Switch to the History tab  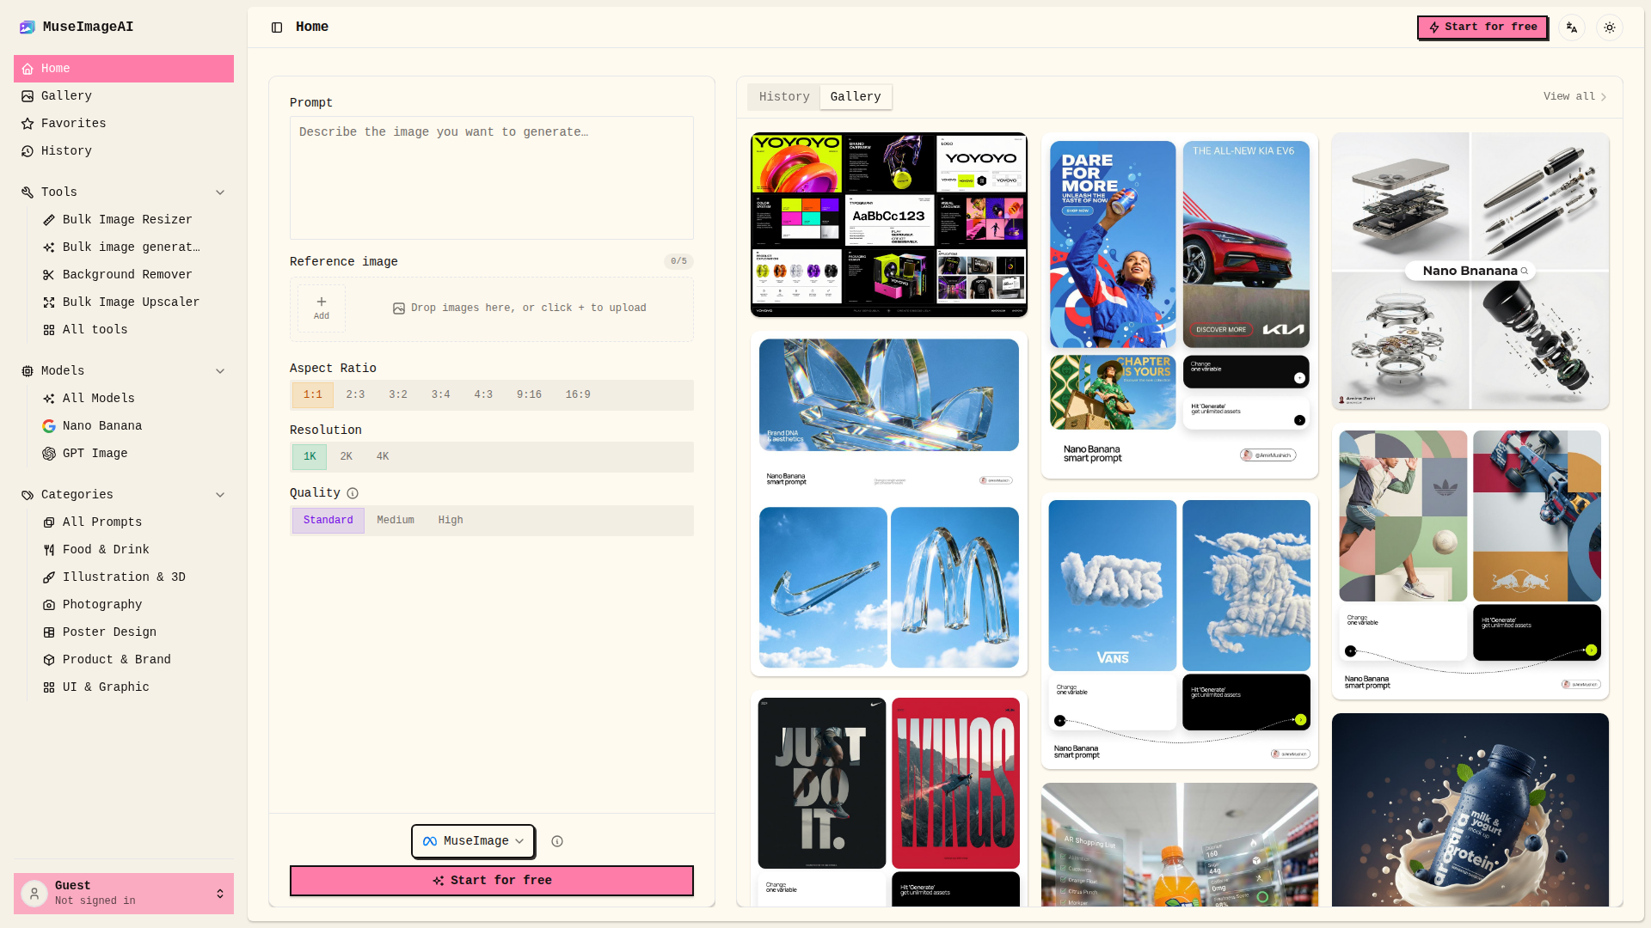click(784, 97)
